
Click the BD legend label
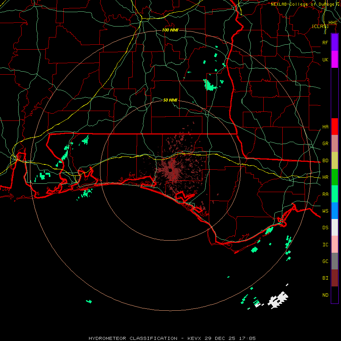325,161
